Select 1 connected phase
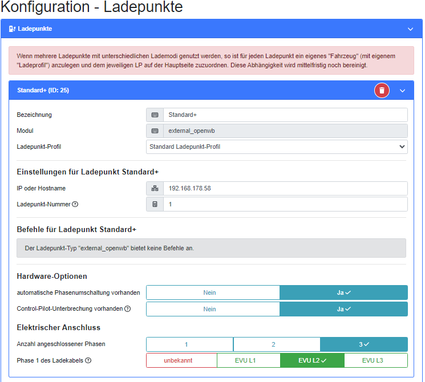The image size is (425, 382). pyautogui.click(x=189, y=344)
